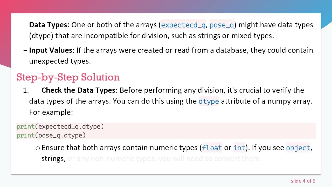Image resolution: width=332 pixels, height=187 pixels.
Task: Click the highlighted 'dtype' attribute code word
Action: (209, 101)
